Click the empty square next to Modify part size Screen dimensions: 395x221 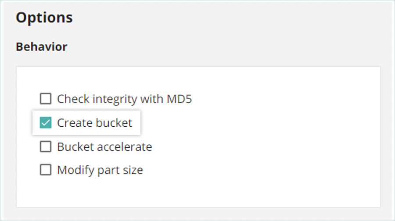click(46, 170)
